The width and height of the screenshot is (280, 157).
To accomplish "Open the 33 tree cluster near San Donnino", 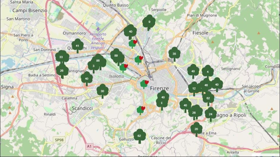I will (x=62, y=57).
